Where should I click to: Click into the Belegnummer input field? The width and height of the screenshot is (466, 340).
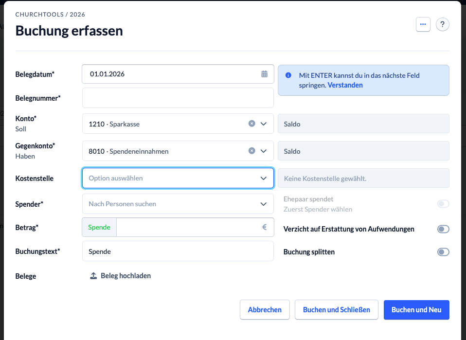[x=178, y=98]
